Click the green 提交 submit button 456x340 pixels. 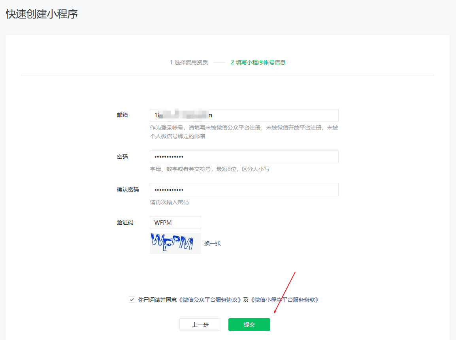249,325
